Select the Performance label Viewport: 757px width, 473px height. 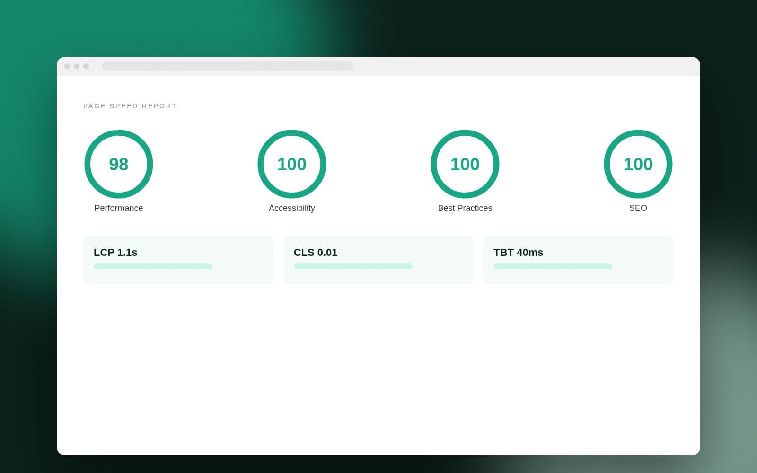click(x=119, y=208)
